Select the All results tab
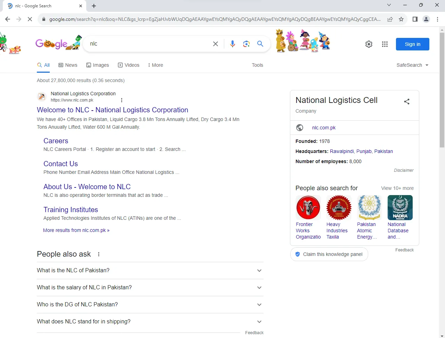 tap(43, 65)
